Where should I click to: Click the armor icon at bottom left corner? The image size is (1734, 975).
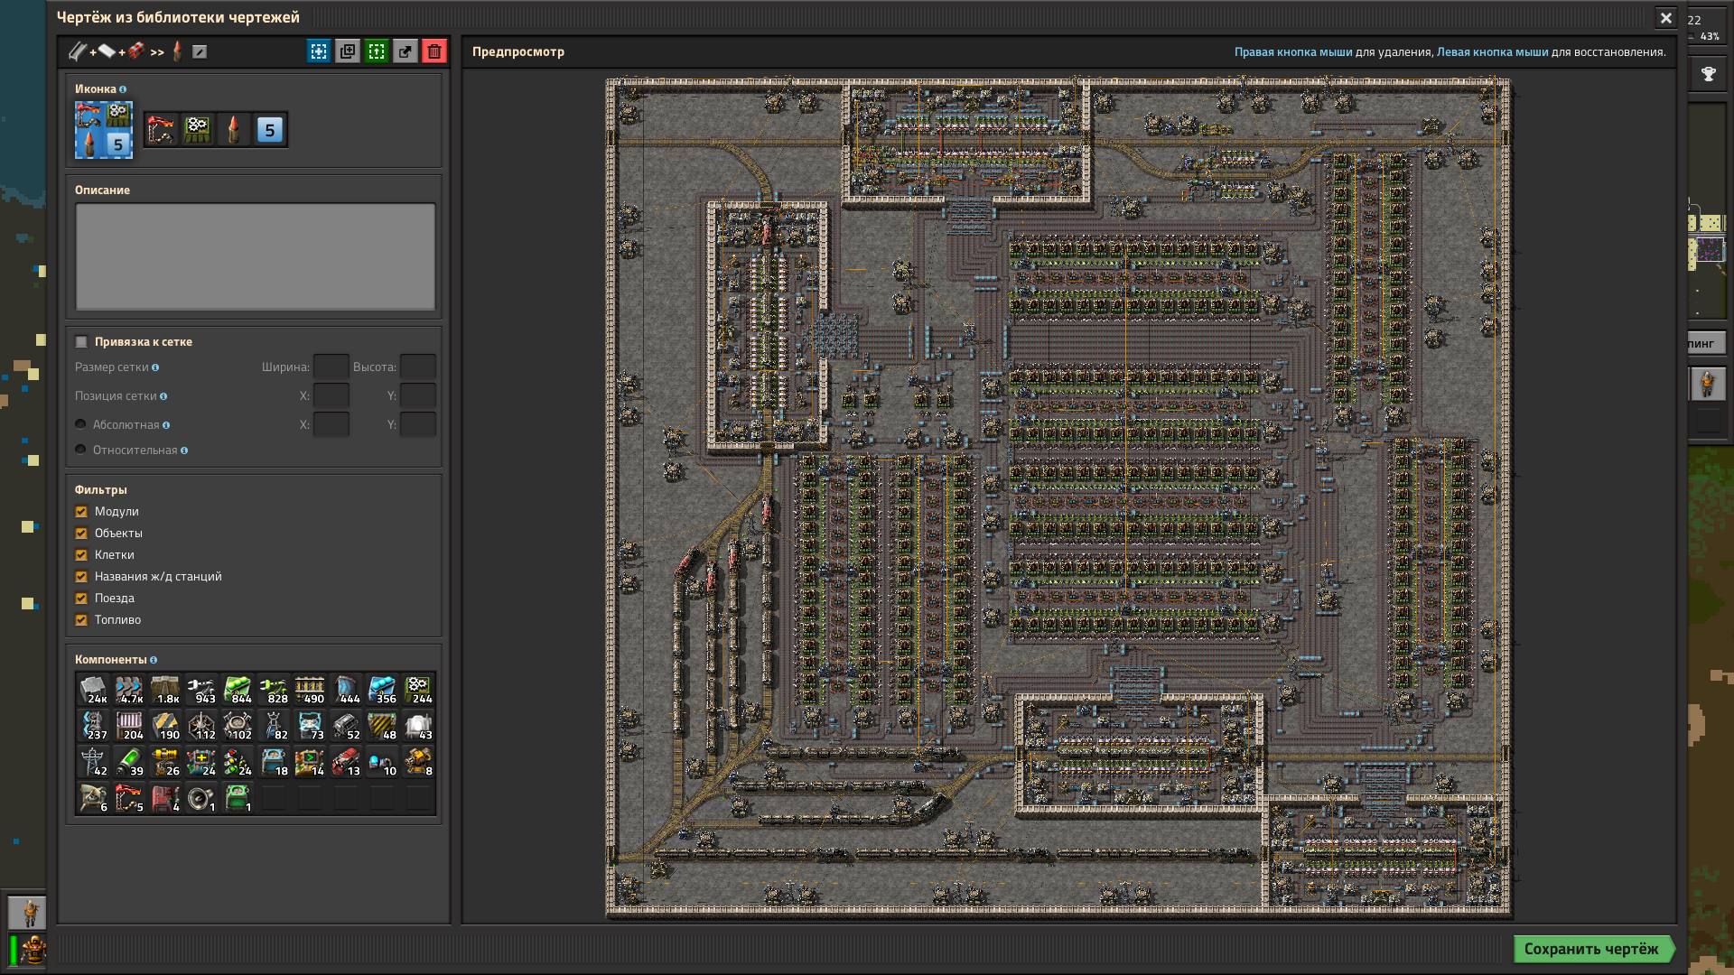pyautogui.click(x=33, y=950)
